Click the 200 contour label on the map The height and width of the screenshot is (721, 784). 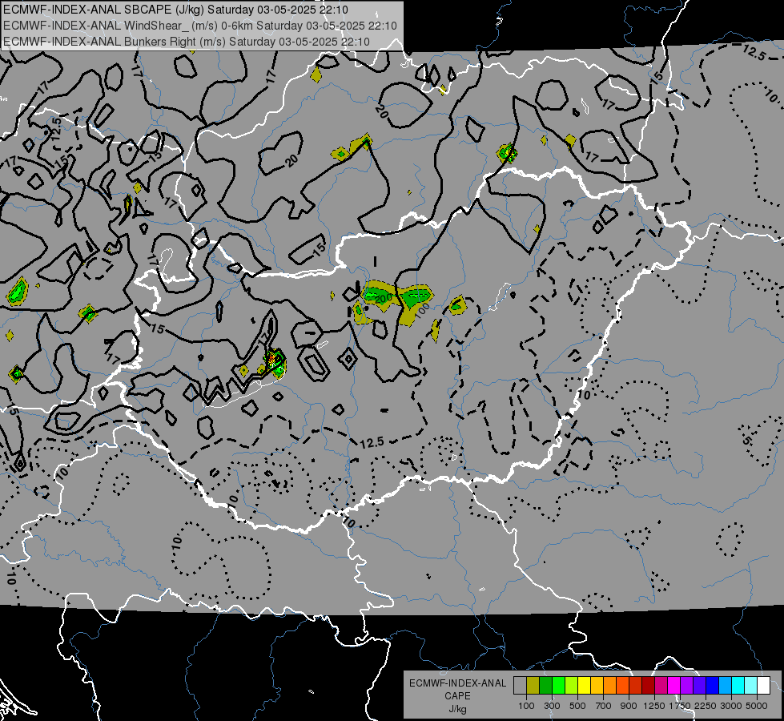383,299
